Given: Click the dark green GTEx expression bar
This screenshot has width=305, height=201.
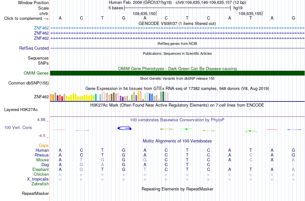Looking at the screenshot, I should pyautogui.click(x=163, y=96).
